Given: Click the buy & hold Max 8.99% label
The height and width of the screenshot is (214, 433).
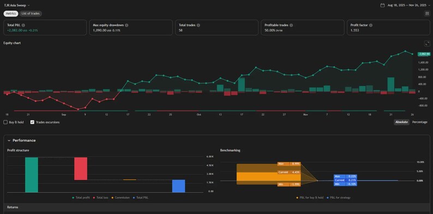Looking at the screenshot, I should [x=289, y=164].
